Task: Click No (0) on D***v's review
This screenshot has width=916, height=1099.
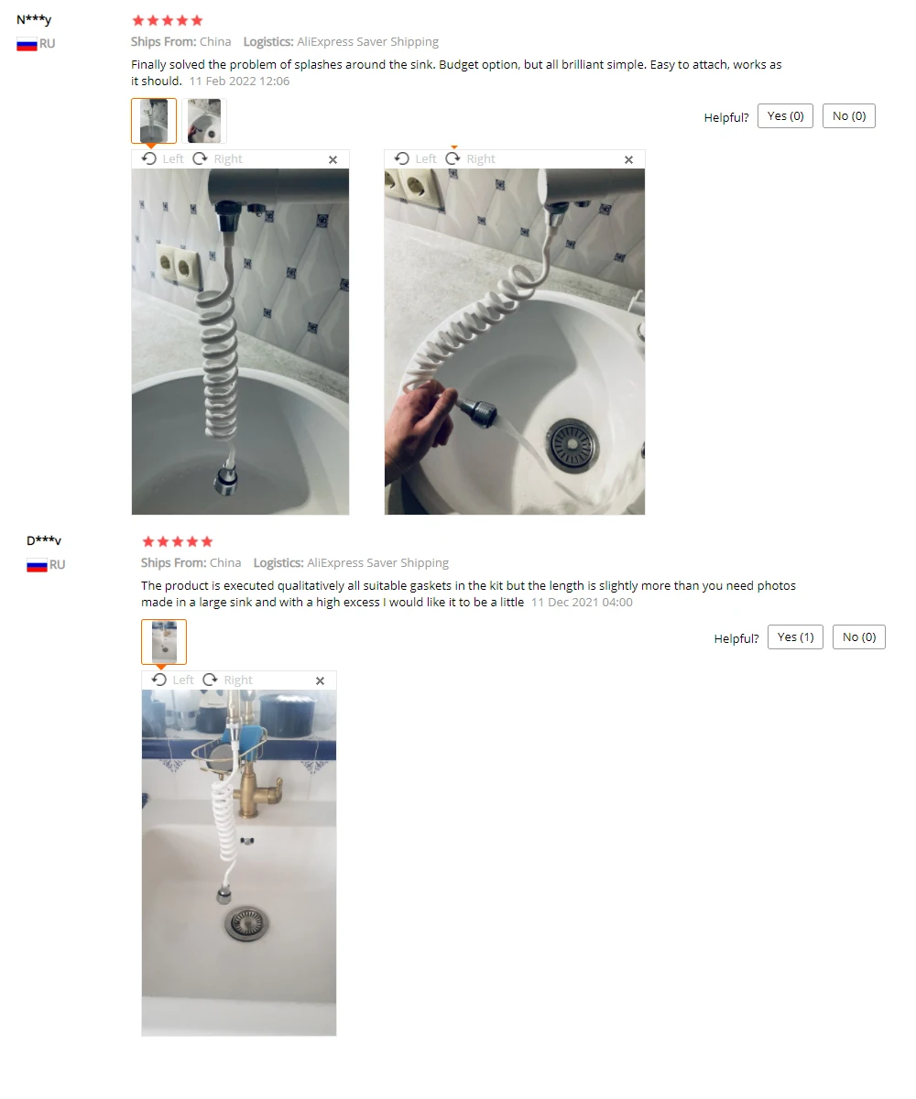Action: [x=859, y=637]
